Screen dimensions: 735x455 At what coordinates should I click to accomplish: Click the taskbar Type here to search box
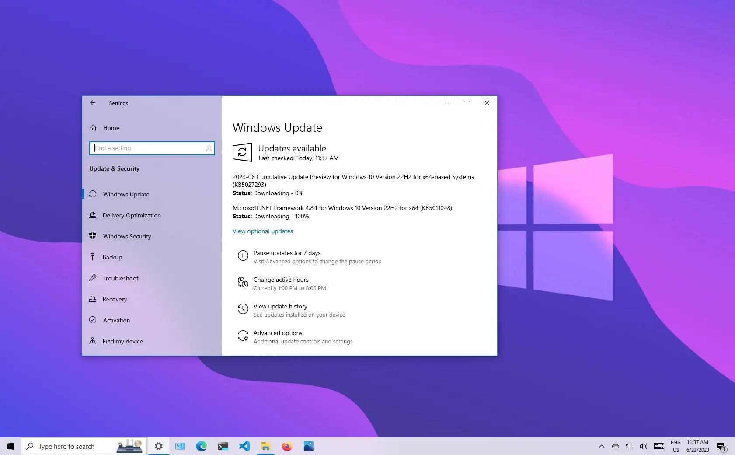pos(84,446)
